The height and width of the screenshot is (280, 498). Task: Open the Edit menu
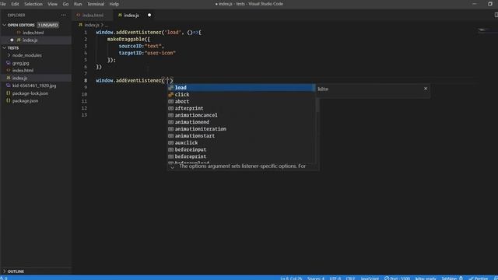(x=15, y=4)
